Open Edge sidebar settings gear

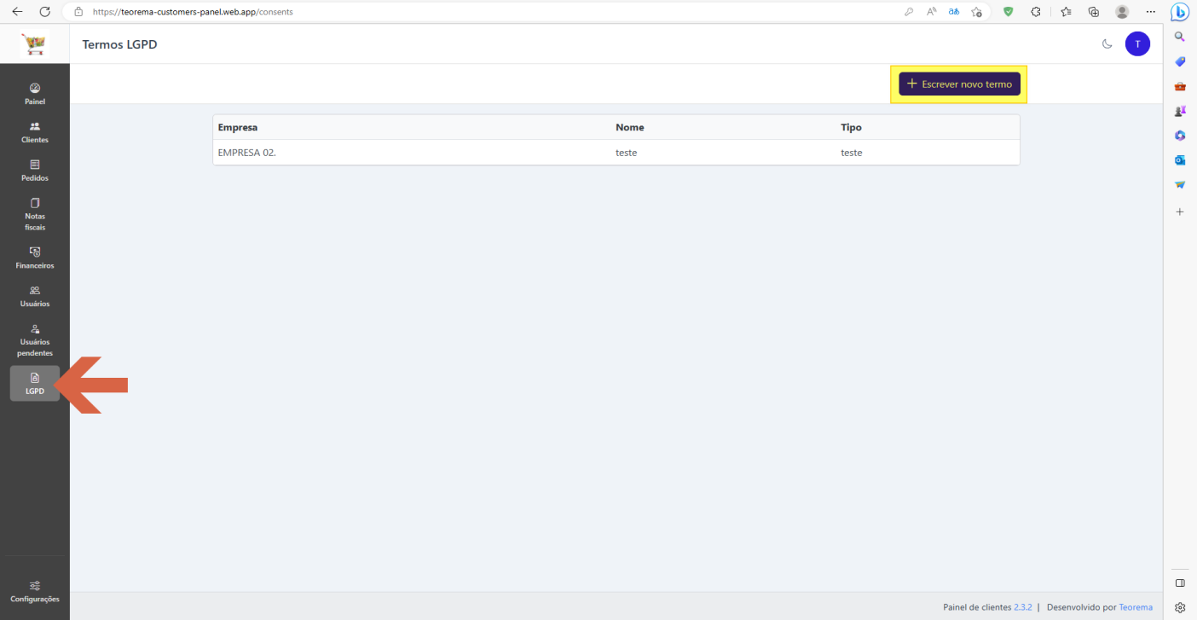pyautogui.click(x=1180, y=607)
